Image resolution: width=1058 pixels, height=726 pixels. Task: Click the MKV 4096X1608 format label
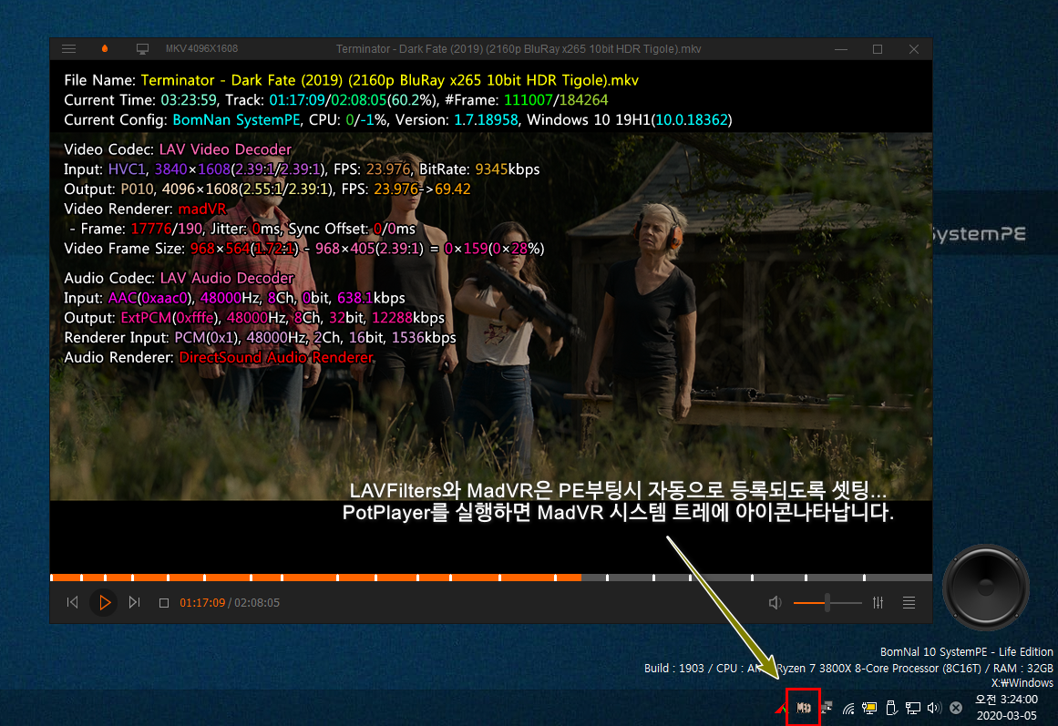[201, 48]
